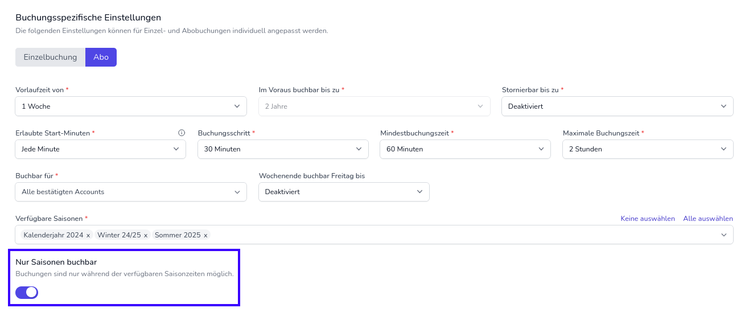749x312 pixels.
Task: Remove the Sommer 2025 season tag
Action: [205, 235]
